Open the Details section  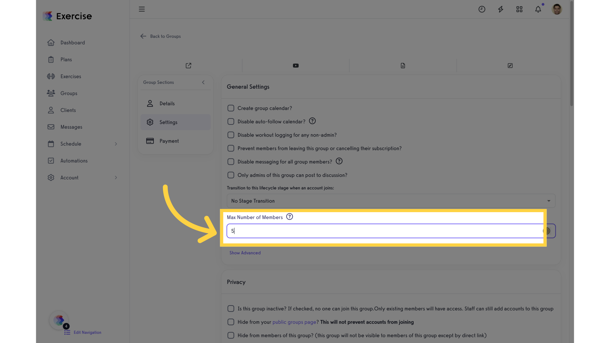[x=175, y=104]
